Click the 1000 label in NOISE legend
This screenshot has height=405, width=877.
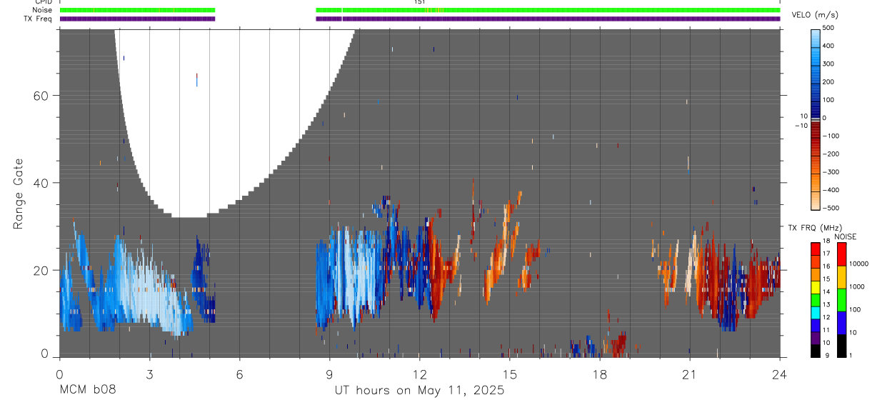[x=856, y=286]
